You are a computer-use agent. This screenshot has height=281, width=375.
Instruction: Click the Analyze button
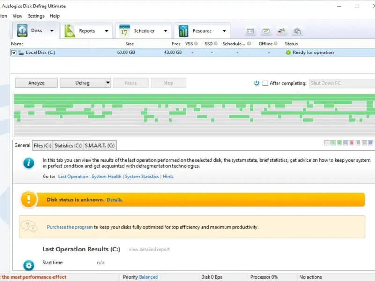pyautogui.click(x=37, y=83)
